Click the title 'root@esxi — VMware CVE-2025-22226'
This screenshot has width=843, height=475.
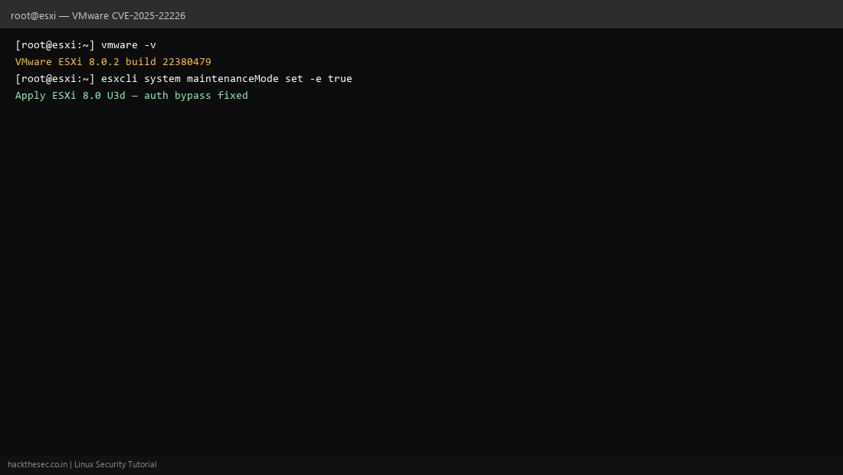[98, 15]
